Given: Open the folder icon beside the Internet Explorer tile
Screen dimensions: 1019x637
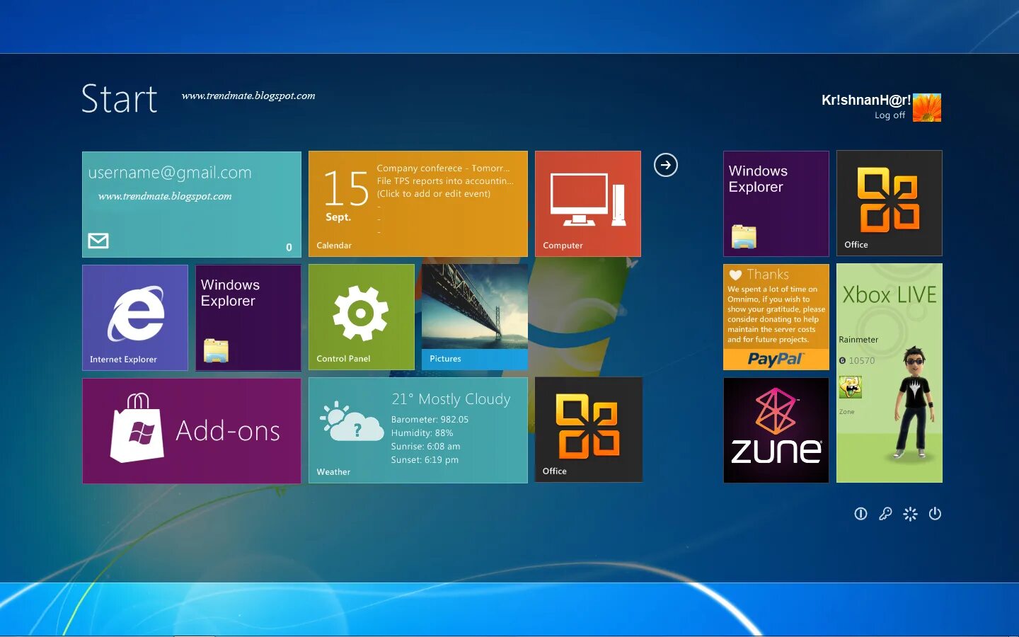Looking at the screenshot, I should pyautogui.click(x=216, y=350).
